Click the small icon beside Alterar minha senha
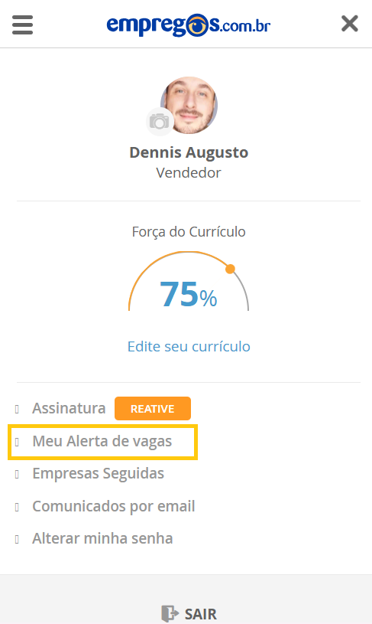Viewport: 372px width, 624px height. pos(17,539)
